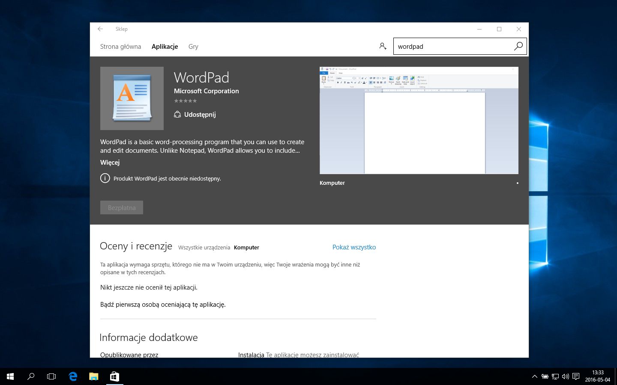
Task: Click the info icon beside unavailable notice
Action: pos(105,178)
